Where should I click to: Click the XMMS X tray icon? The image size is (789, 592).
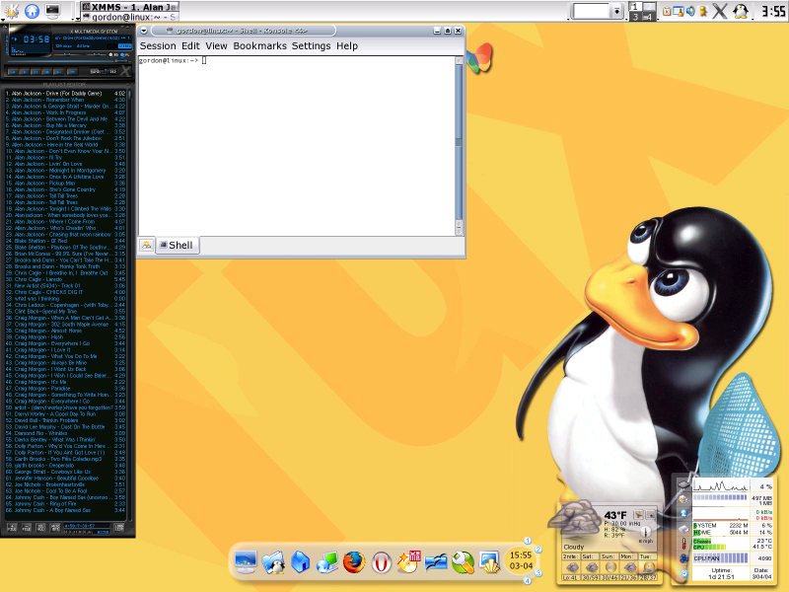tap(720, 11)
